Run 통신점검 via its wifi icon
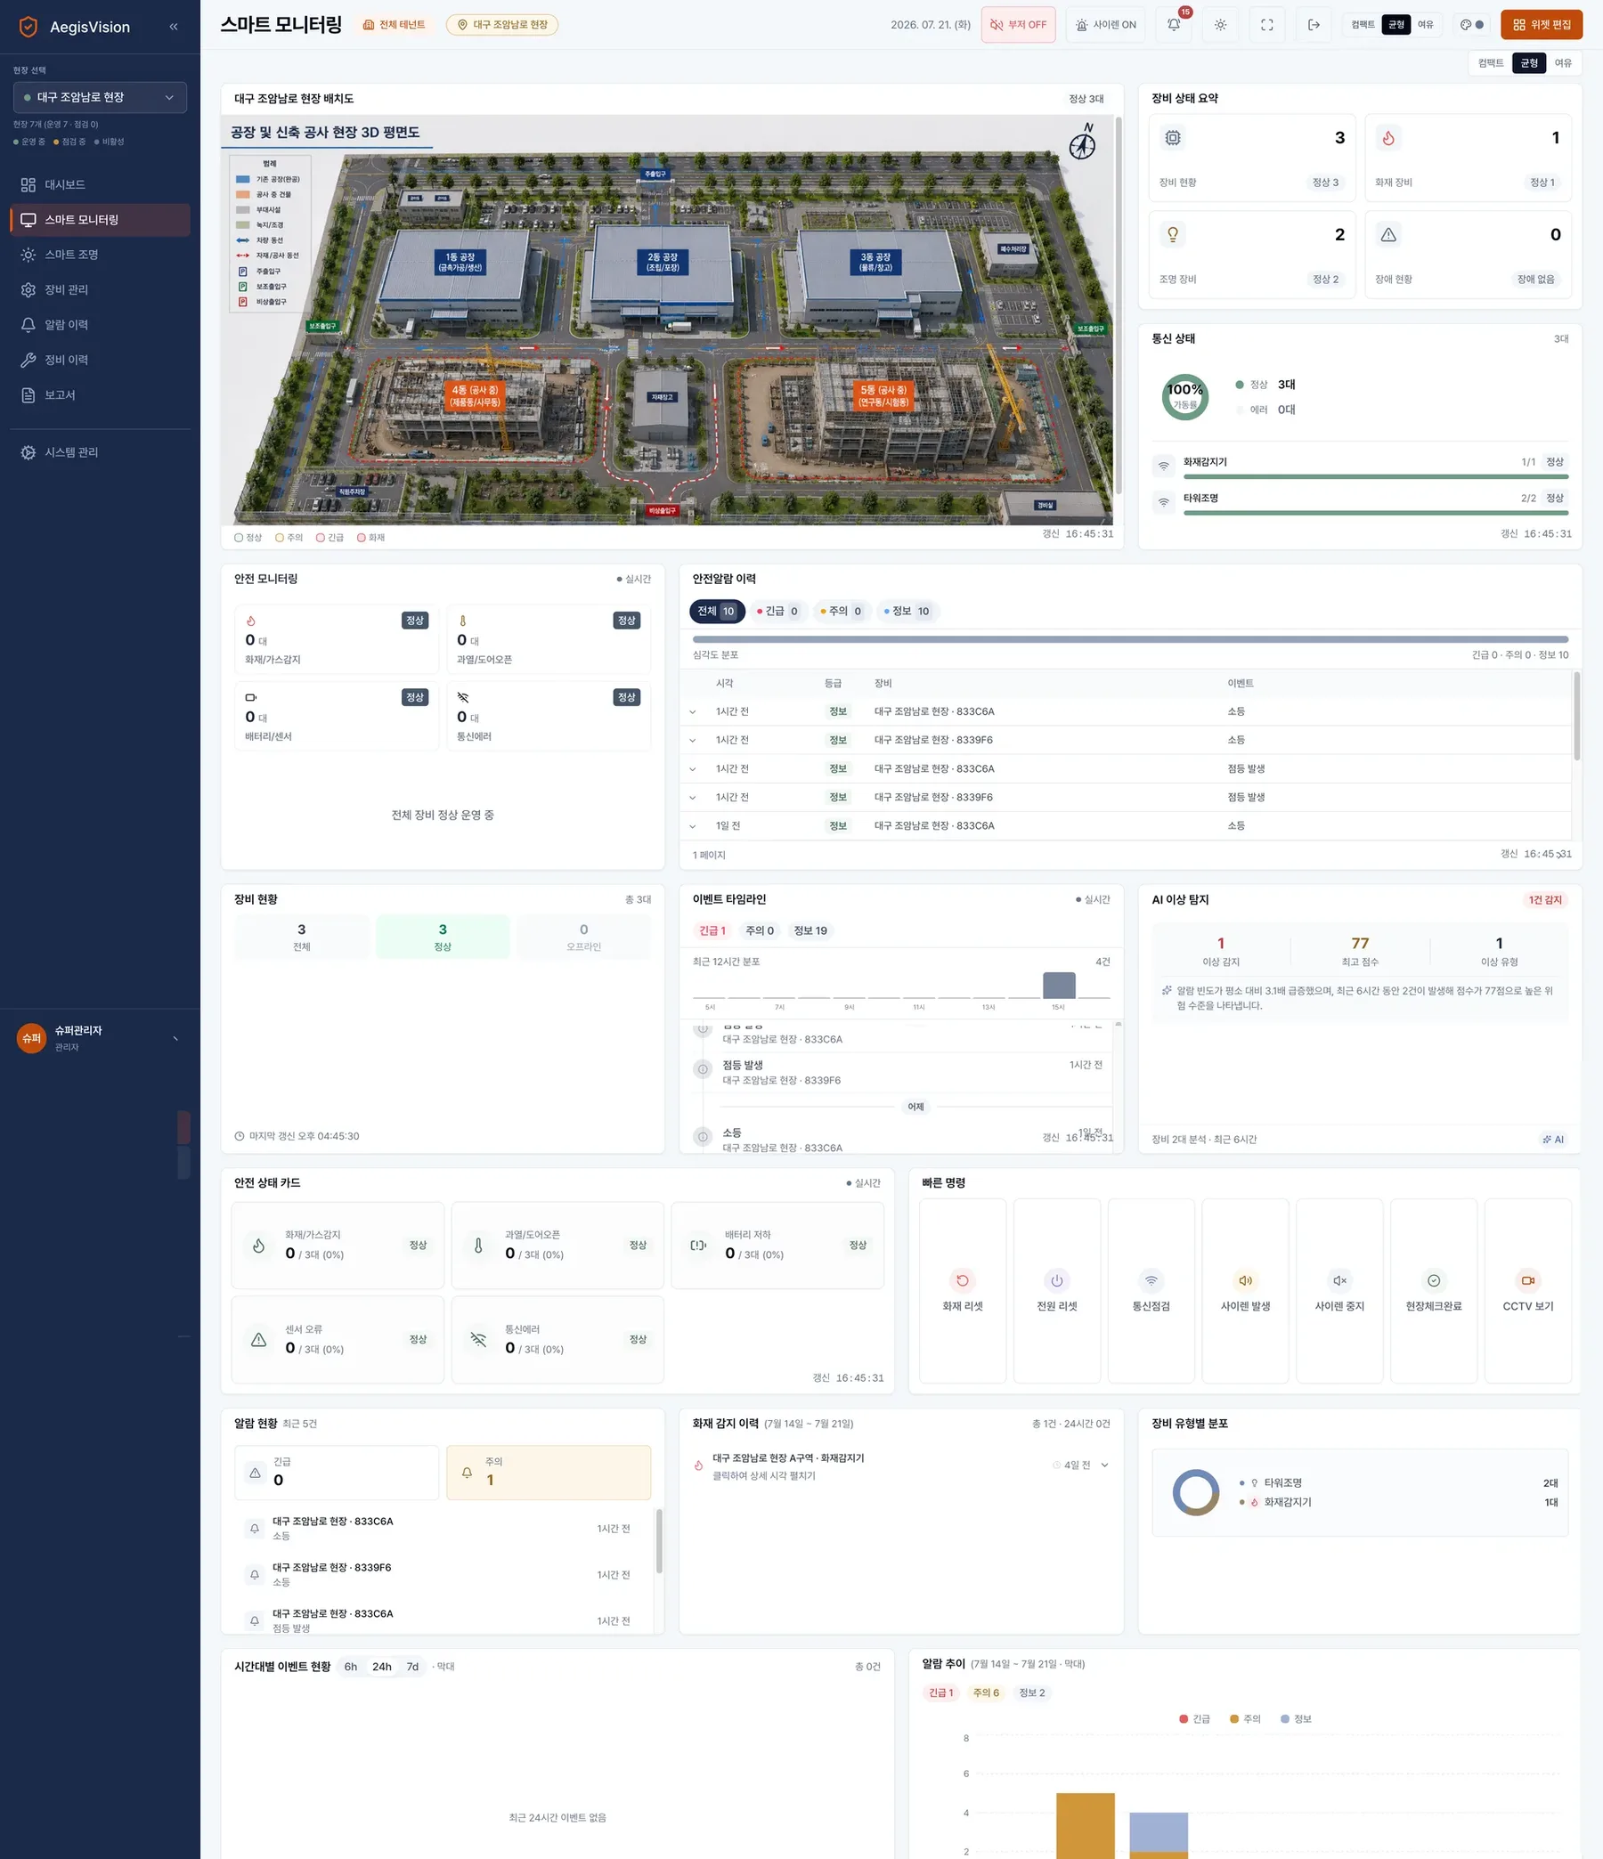Viewport: 1603px width, 1859px height. pos(1151,1280)
